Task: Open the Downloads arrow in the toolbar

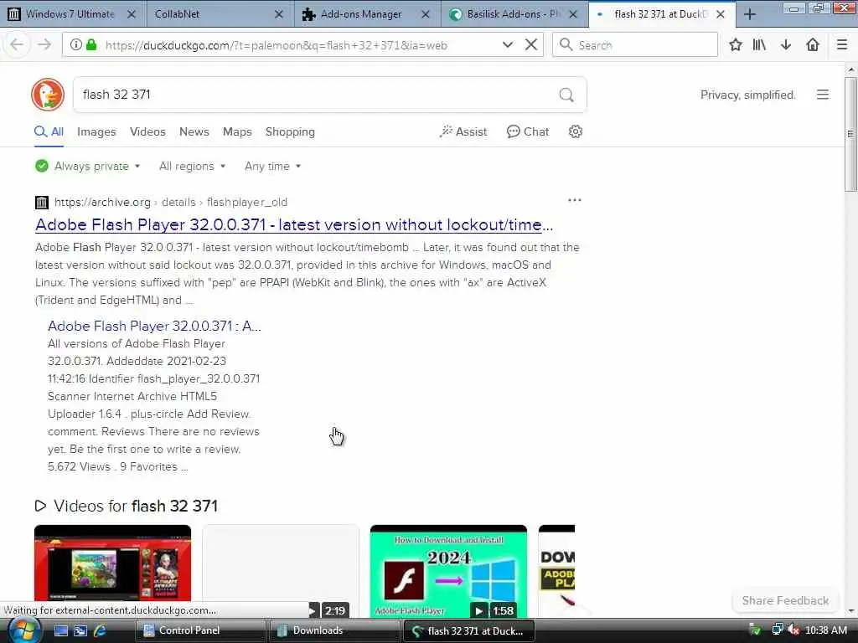Action: click(786, 45)
